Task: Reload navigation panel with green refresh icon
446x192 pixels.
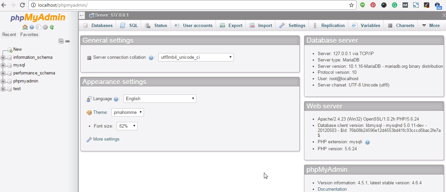Action: [52, 27]
